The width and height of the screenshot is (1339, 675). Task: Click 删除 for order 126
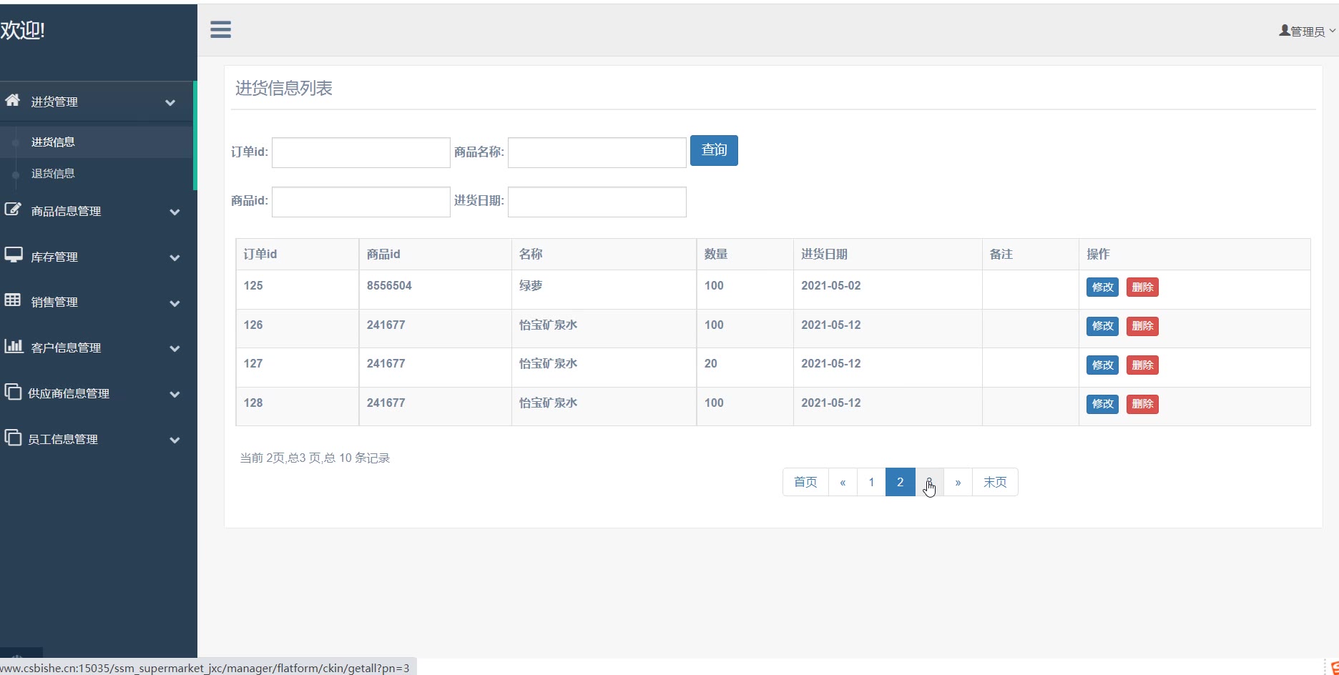coord(1142,326)
